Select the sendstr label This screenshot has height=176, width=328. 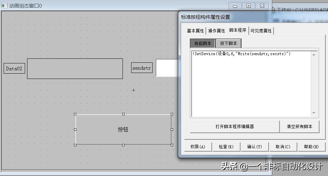[142, 68]
